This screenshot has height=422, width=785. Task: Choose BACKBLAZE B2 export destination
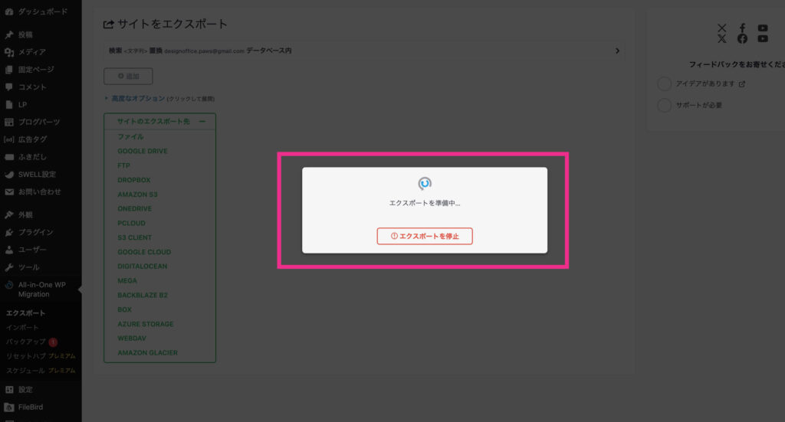click(x=143, y=296)
